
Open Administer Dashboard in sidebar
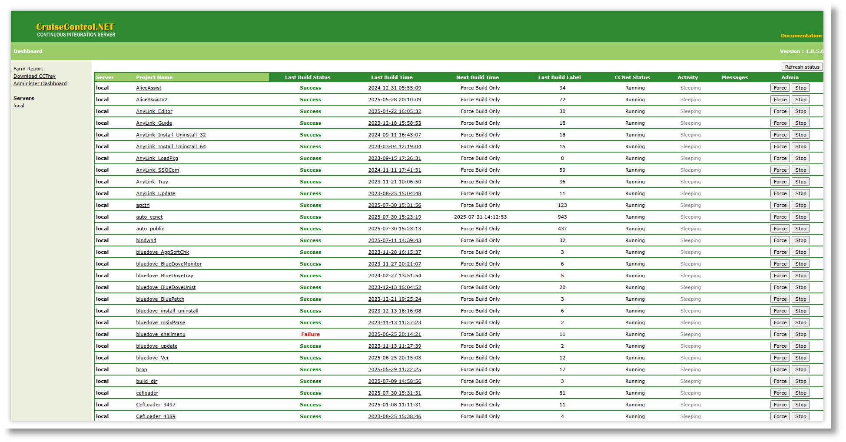click(x=40, y=83)
